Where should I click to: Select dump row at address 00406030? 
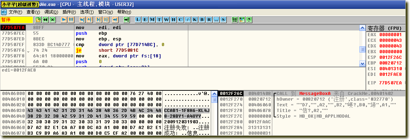tap(106, 110)
